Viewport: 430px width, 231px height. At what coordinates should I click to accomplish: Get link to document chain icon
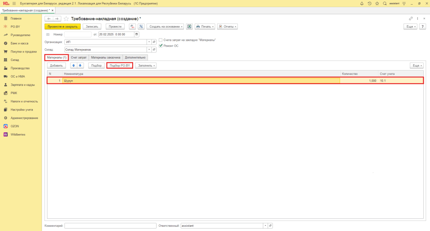411,18
